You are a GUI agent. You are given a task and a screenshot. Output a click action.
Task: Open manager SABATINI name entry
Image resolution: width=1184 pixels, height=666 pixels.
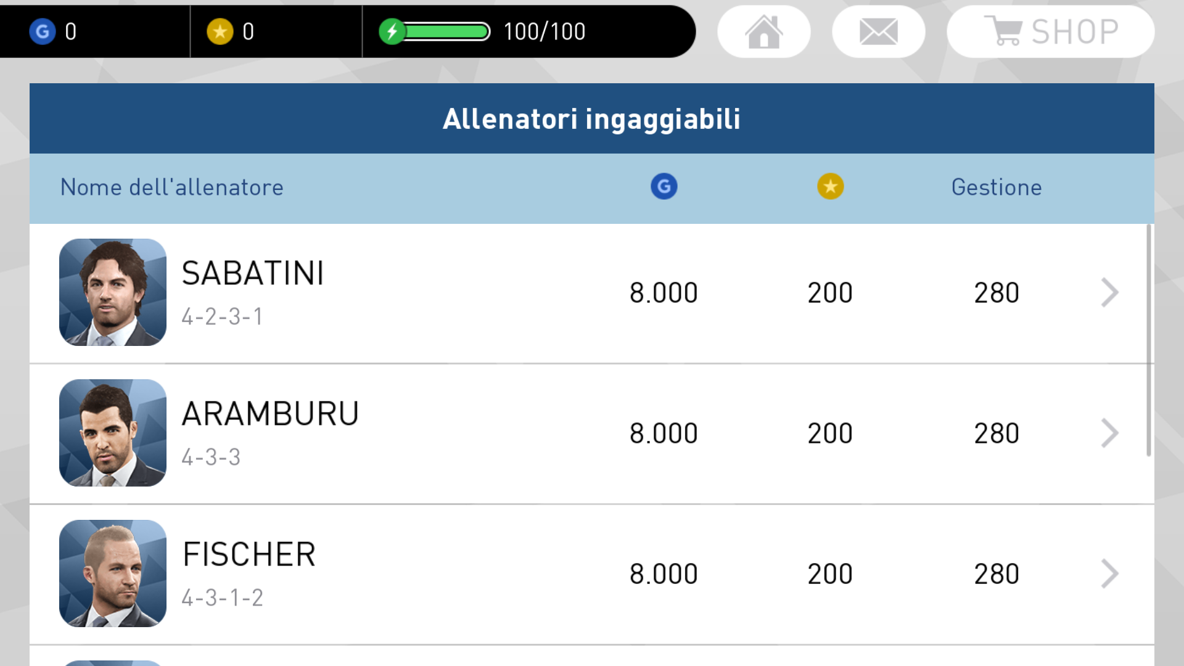point(253,273)
